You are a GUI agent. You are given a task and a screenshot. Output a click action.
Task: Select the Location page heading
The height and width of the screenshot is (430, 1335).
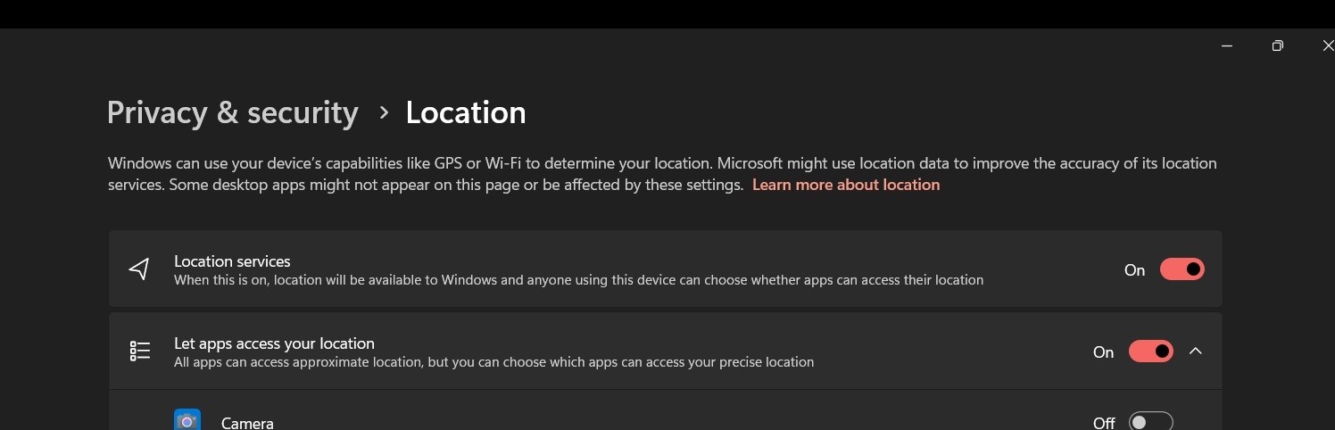coord(466,112)
